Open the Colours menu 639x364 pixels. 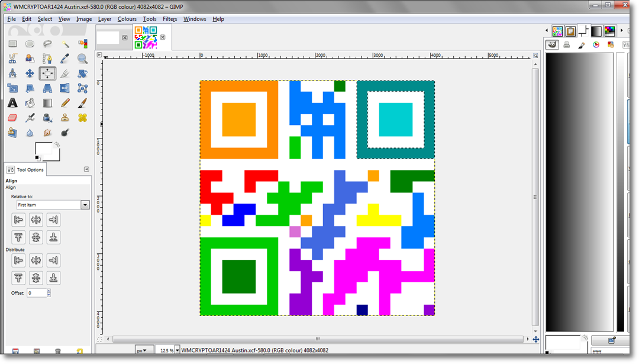pyautogui.click(x=127, y=19)
